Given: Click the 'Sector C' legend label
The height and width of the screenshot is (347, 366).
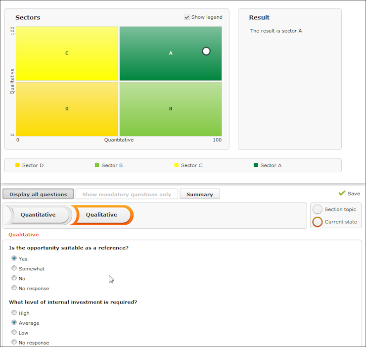Looking at the screenshot, I should coord(192,165).
